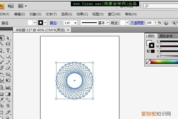Select the Pencil tool
This screenshot has width=178, height=119.
tap(8, 62)
